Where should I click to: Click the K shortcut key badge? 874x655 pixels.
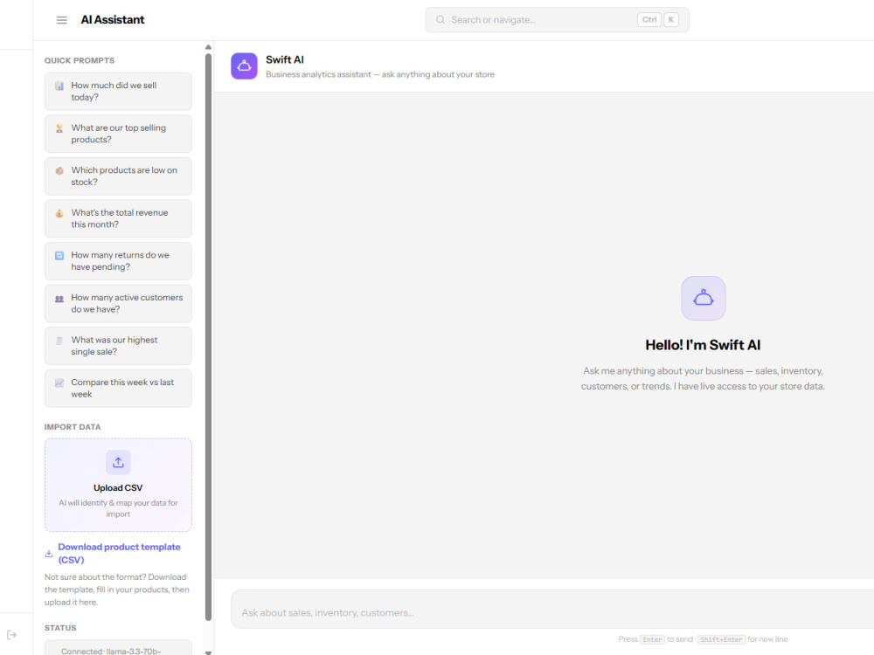tap(671, 19)
